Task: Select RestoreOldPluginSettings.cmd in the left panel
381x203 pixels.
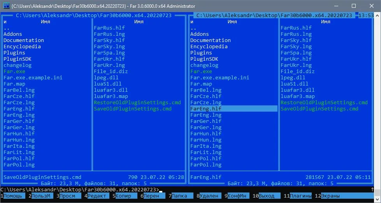Action: click(x=137, y=103)
